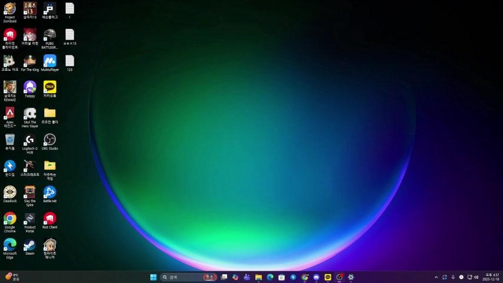Open KakaoTalk on the taskbar

click(x=328, y=277)
